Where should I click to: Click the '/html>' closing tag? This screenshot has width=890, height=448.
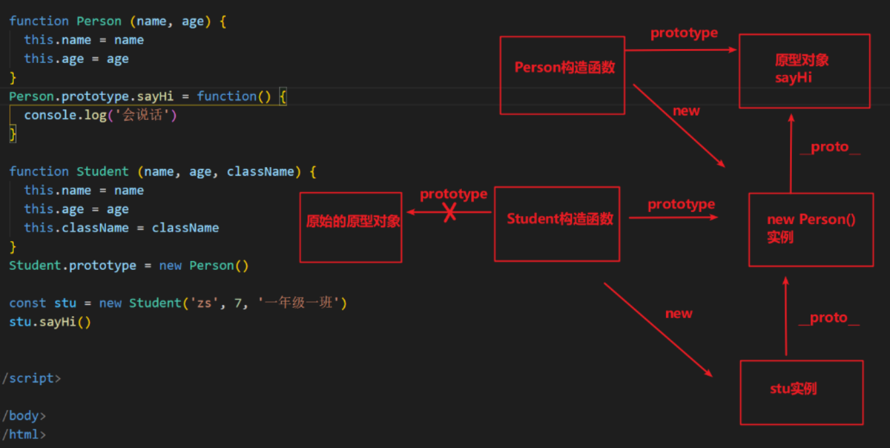24,435
